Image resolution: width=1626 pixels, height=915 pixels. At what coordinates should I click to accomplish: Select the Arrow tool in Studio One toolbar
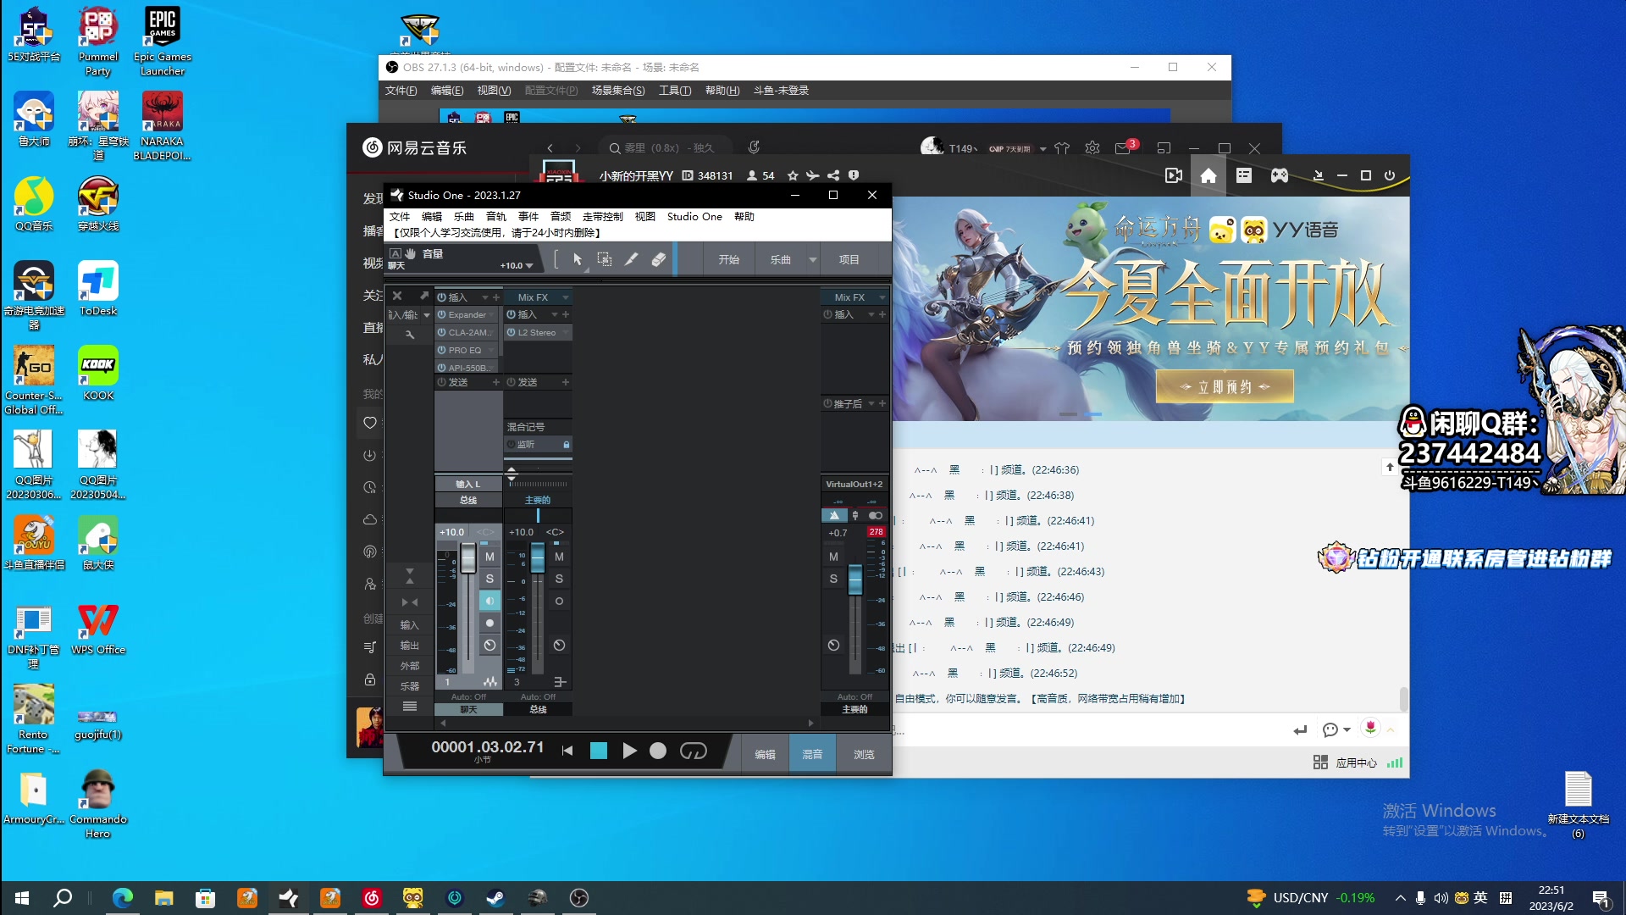578,259
